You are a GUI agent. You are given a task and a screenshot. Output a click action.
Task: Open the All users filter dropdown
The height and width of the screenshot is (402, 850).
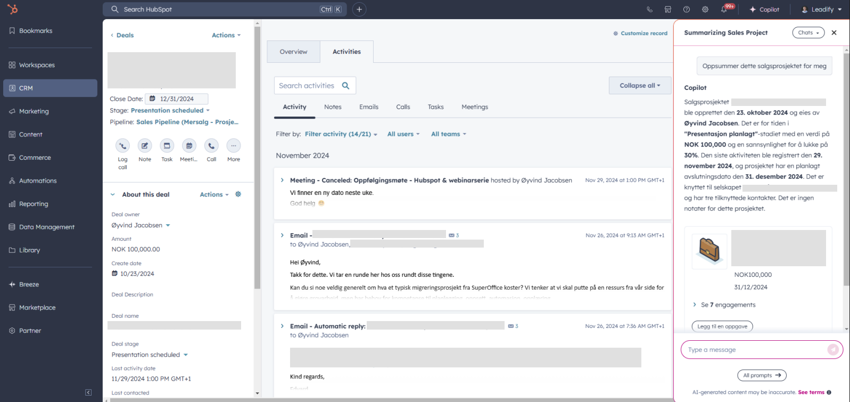coord(403,134)
